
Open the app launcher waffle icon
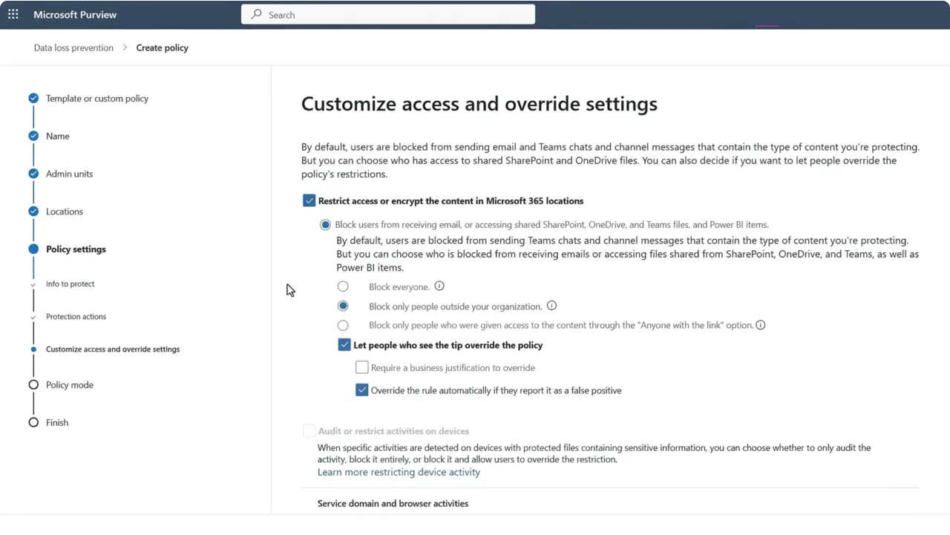[13, 14]
